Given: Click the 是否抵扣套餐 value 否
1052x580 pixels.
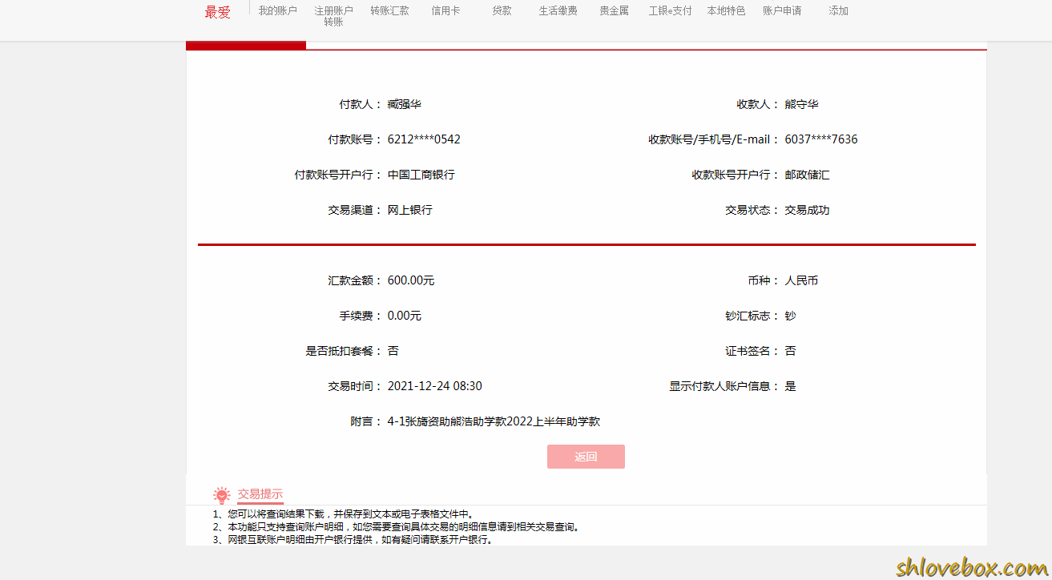Looking at the screenshot, I should (393, 351).
